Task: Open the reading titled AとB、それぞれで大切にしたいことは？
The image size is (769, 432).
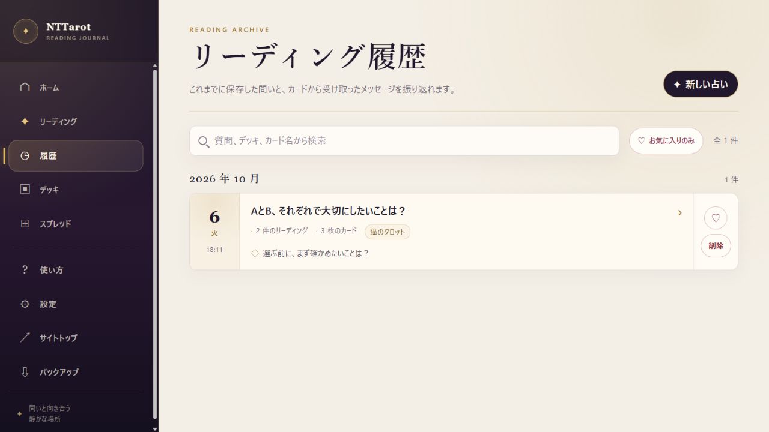Action: (328, 211)
